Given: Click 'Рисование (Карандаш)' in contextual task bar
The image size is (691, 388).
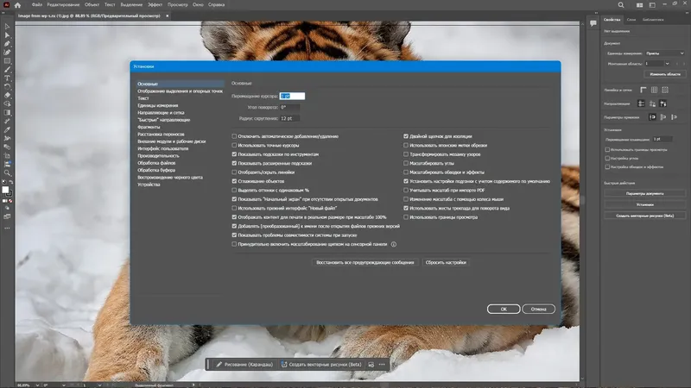Looking at the screenshot, I should click(x=244, y=364).
